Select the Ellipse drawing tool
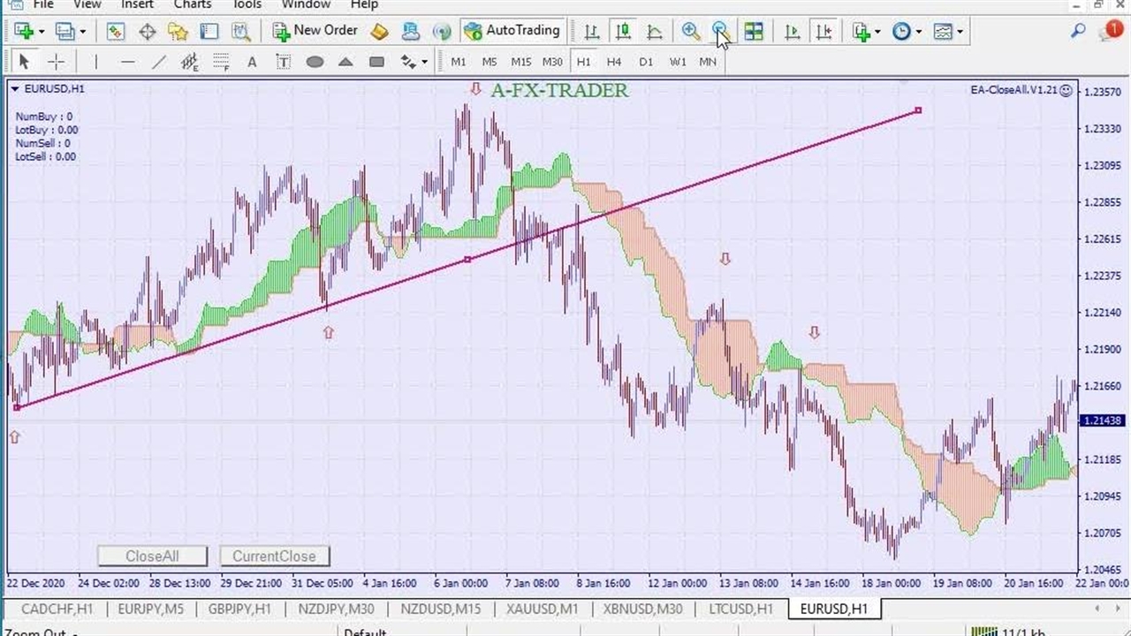Screen dimensions: 1131x636 coord(315,62)
